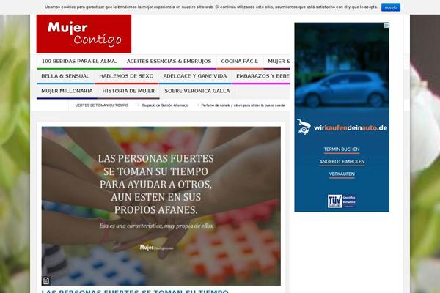
Task: Open the featured Las Personas Fuertes article image
Action: click(x=161, y=206)
